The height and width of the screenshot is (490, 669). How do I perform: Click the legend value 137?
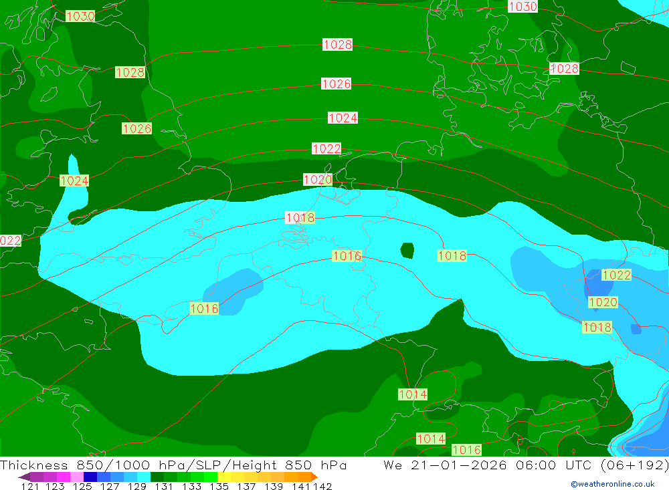tap(246, 486)
